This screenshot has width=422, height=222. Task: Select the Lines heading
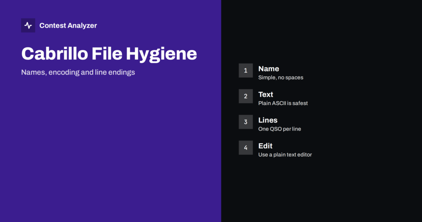click(x=268, y=120)
